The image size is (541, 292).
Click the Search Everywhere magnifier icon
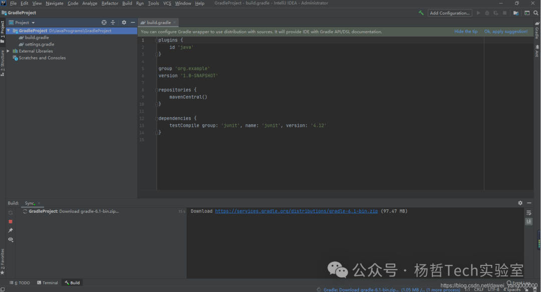click(535, 13)
